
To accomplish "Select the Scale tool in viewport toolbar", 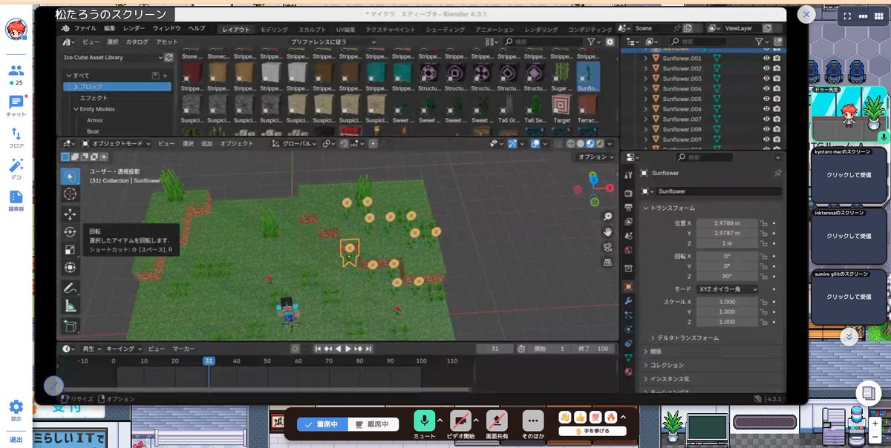I will coord(71,250).
